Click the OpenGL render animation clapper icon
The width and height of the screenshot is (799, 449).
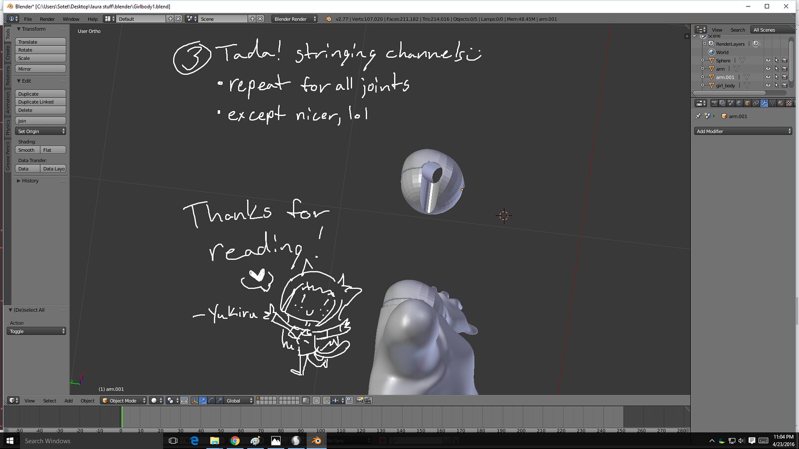tap(368, 401)
